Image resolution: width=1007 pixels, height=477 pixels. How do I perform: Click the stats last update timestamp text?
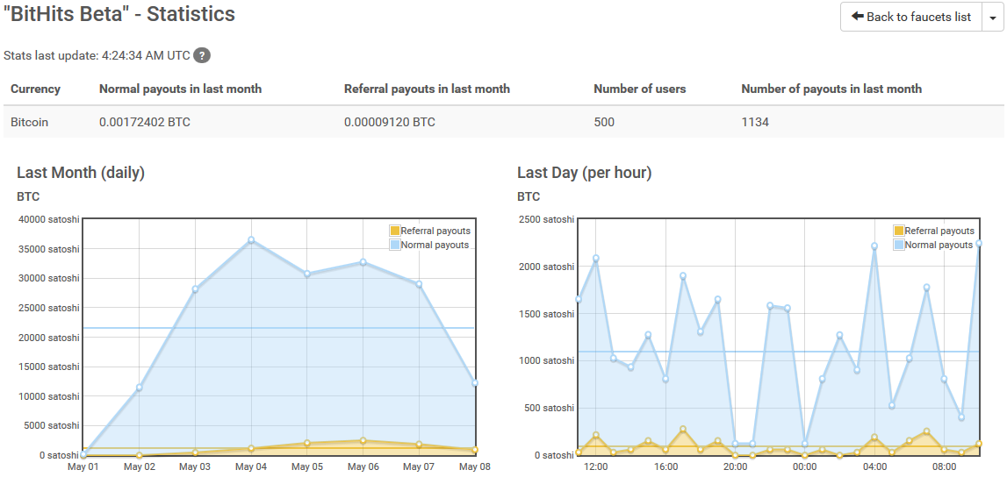click(97, 56)
